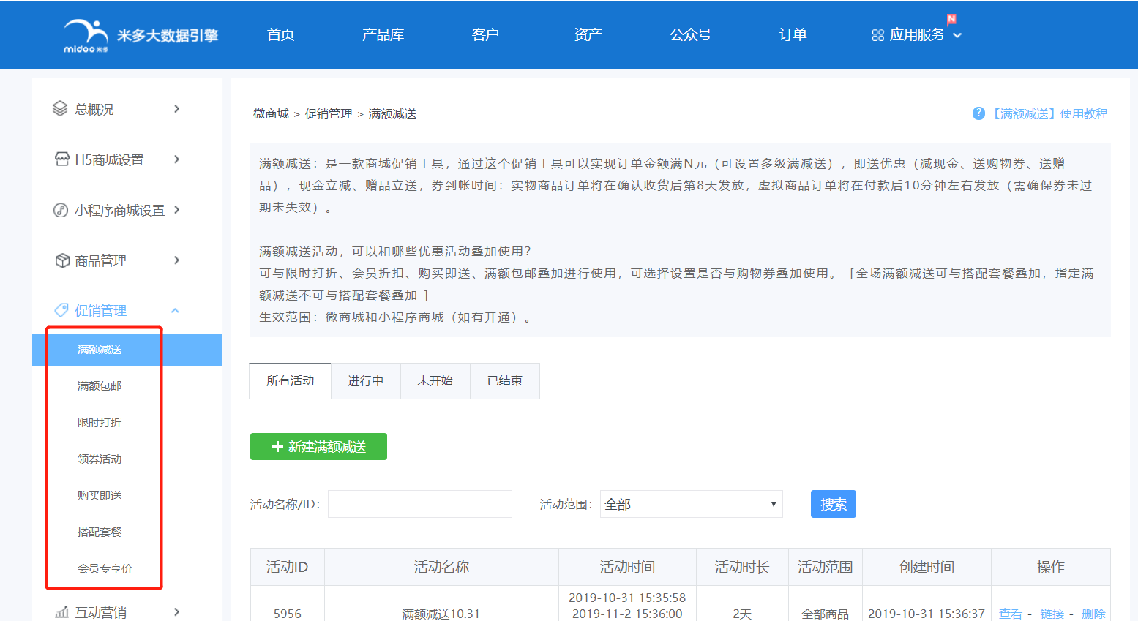Screen dimensions: 1138x621
Task: Click the 商品管理 box icon
Action: click(62, 260)
